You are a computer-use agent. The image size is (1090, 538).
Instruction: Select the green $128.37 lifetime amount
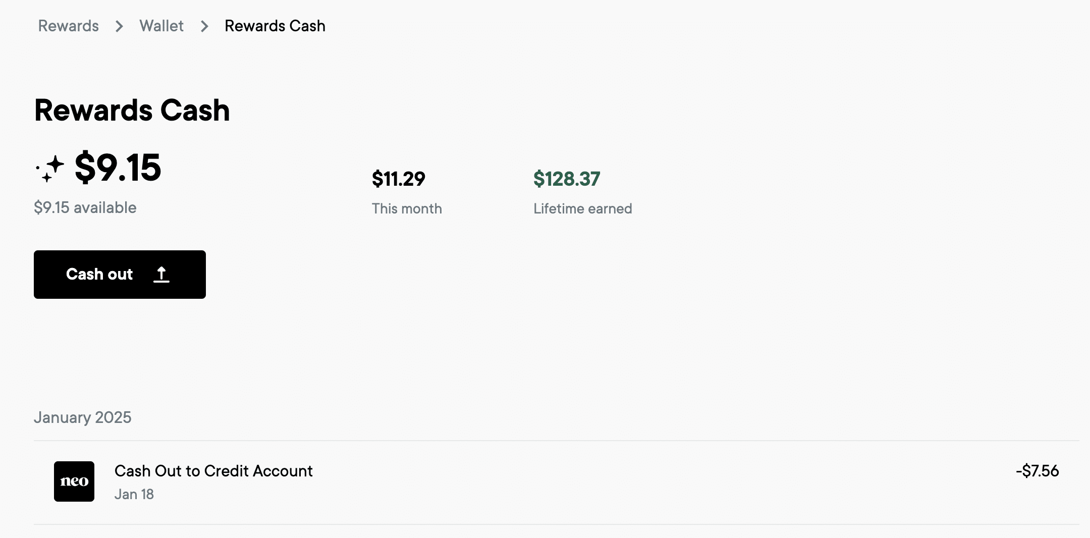click(x=567, y=179)
